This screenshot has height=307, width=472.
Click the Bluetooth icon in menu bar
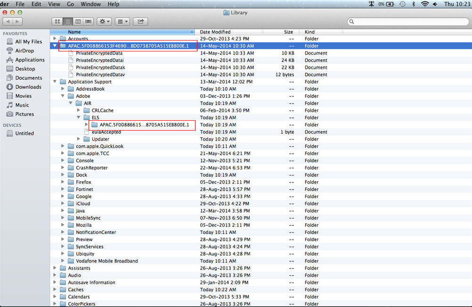tap(414, 4)
